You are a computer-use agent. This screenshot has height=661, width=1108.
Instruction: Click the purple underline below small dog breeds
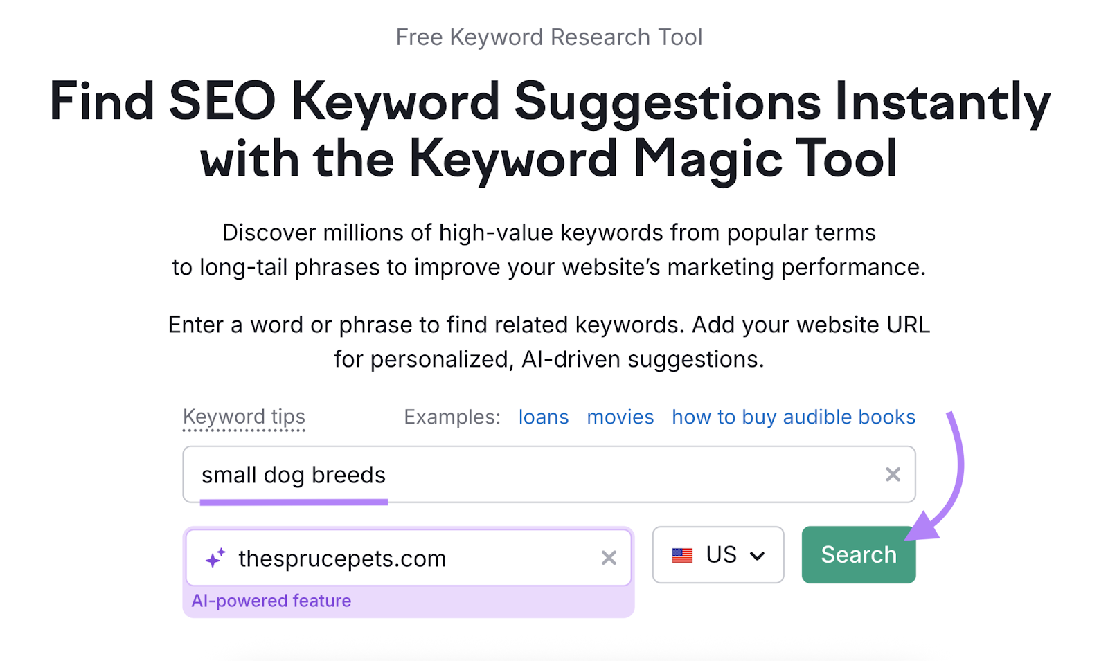294,502
